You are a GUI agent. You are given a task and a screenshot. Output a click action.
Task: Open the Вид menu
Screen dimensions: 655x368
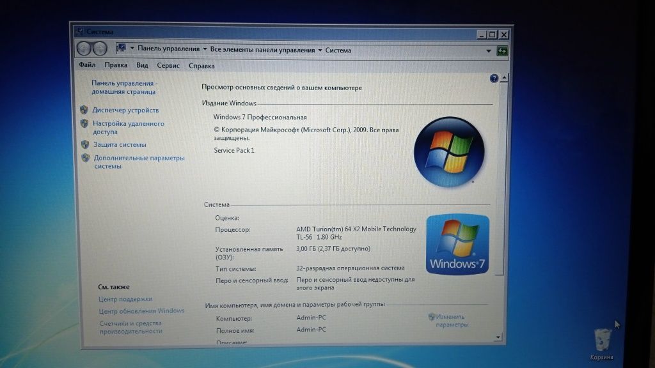142,65
